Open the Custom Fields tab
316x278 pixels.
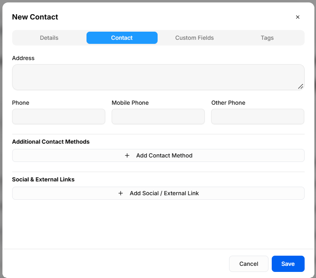(x=195, y=38)
